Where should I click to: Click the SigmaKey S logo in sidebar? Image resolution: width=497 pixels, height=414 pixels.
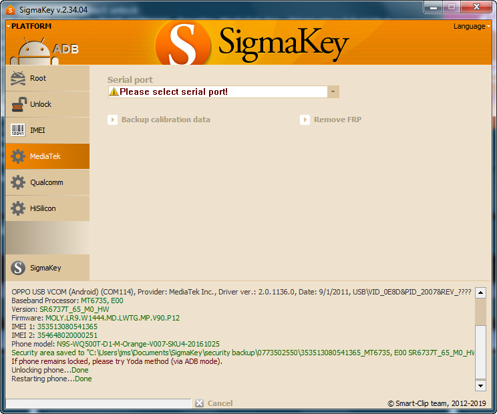(18, 268)
